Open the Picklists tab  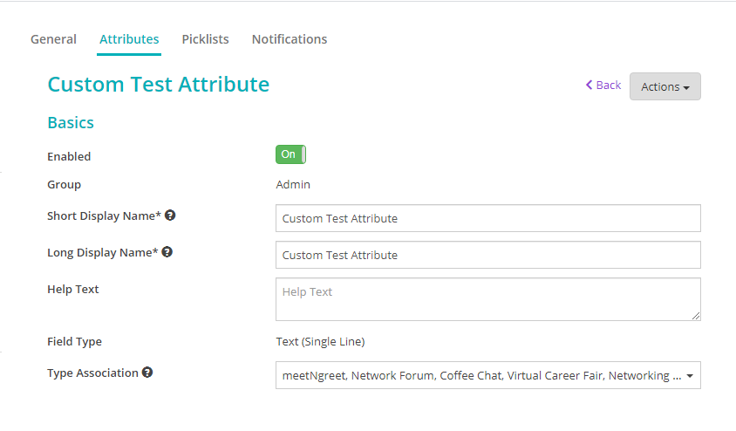tap(205, 39)
